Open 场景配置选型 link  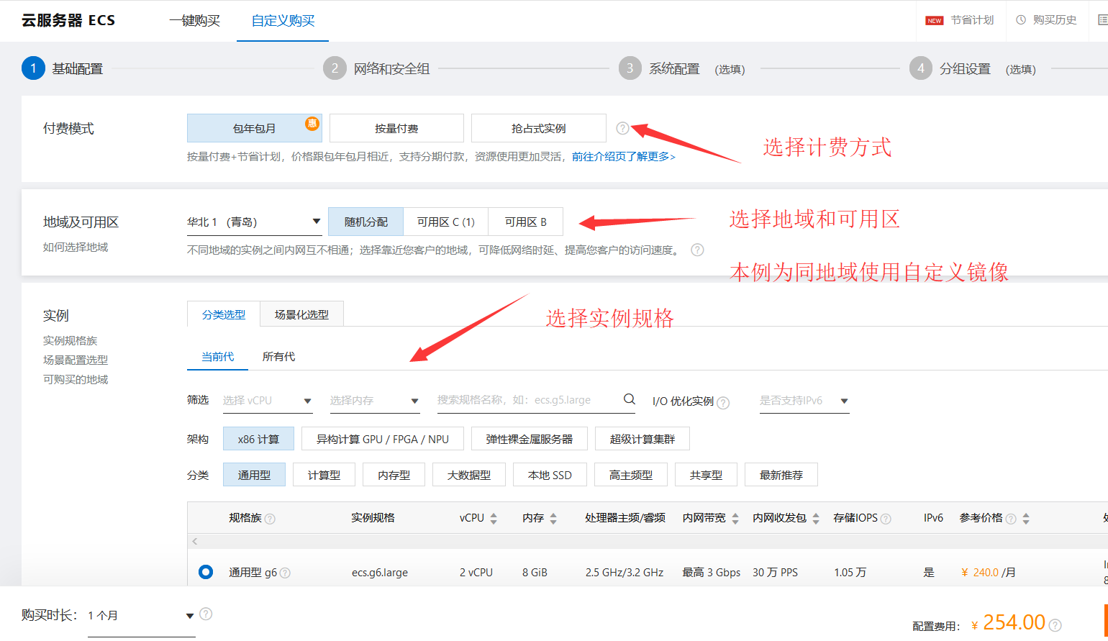point(76,360)
